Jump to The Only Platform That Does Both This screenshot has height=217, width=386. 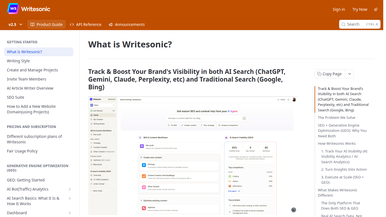[341, 206]
